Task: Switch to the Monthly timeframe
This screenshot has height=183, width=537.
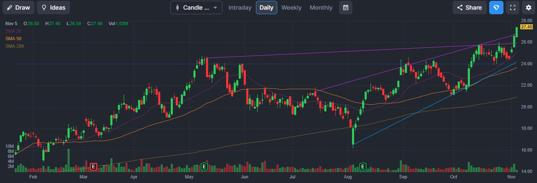Action: [x=321, y=8]
